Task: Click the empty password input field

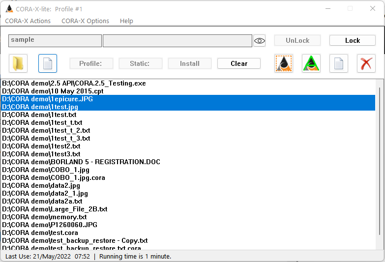Action: point(177,41)
